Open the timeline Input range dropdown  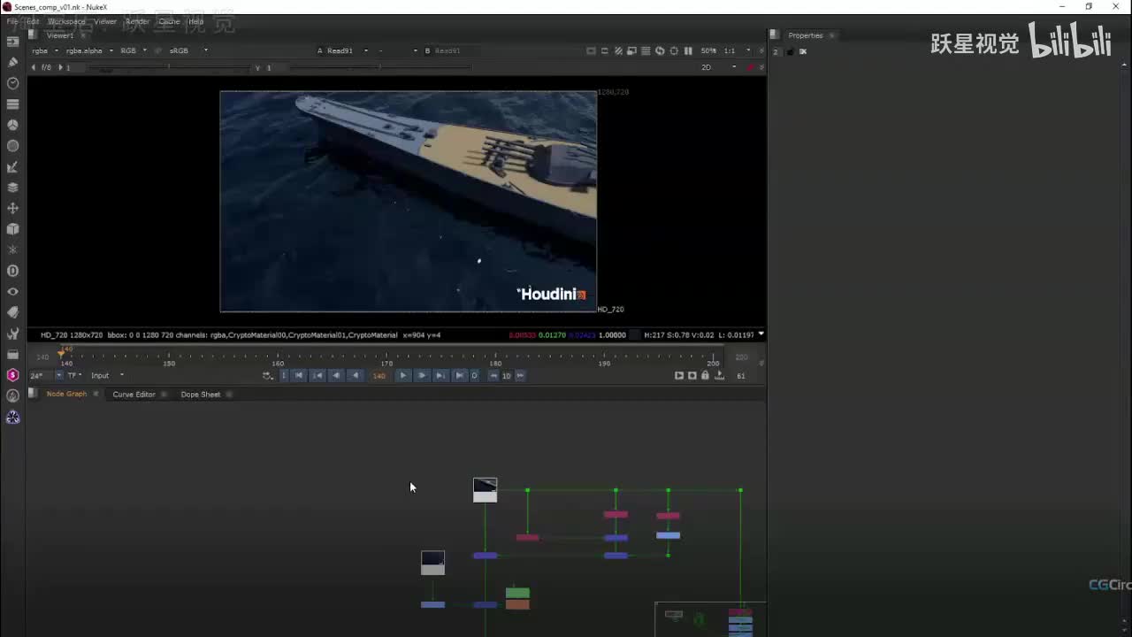(x=108, y=375)
